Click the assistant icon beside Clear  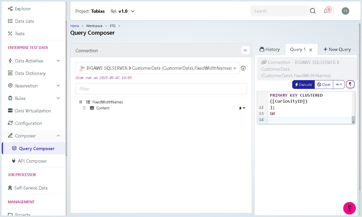(x=350, y=84)
